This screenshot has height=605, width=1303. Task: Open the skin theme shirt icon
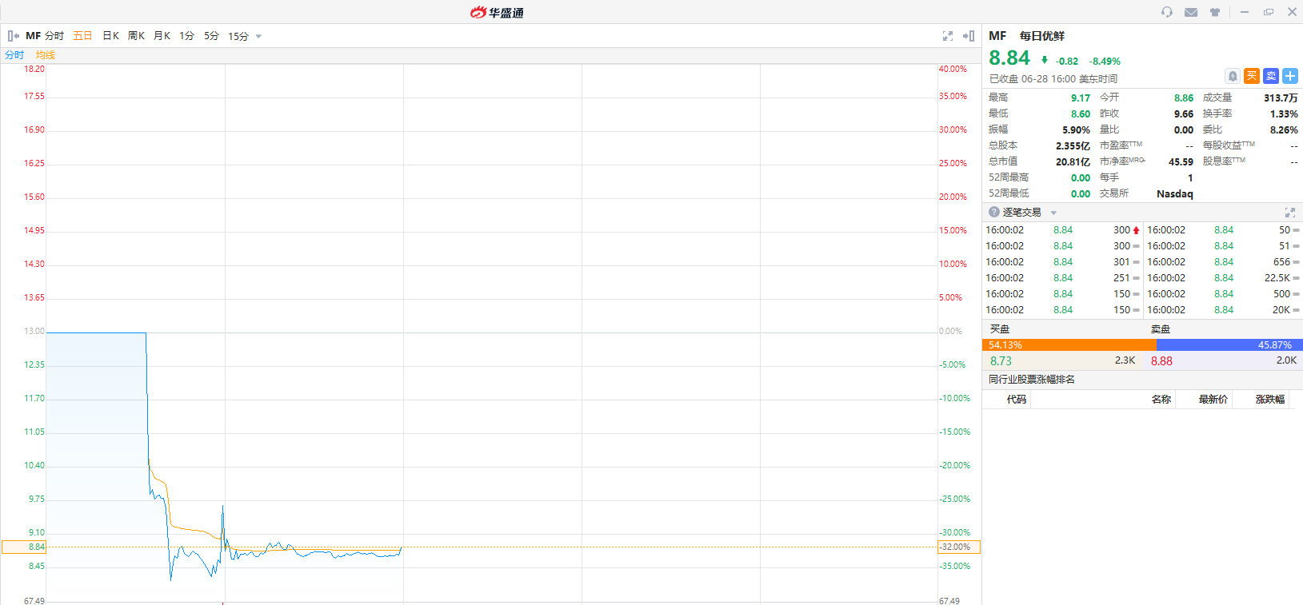click(x=1215, y=12)
